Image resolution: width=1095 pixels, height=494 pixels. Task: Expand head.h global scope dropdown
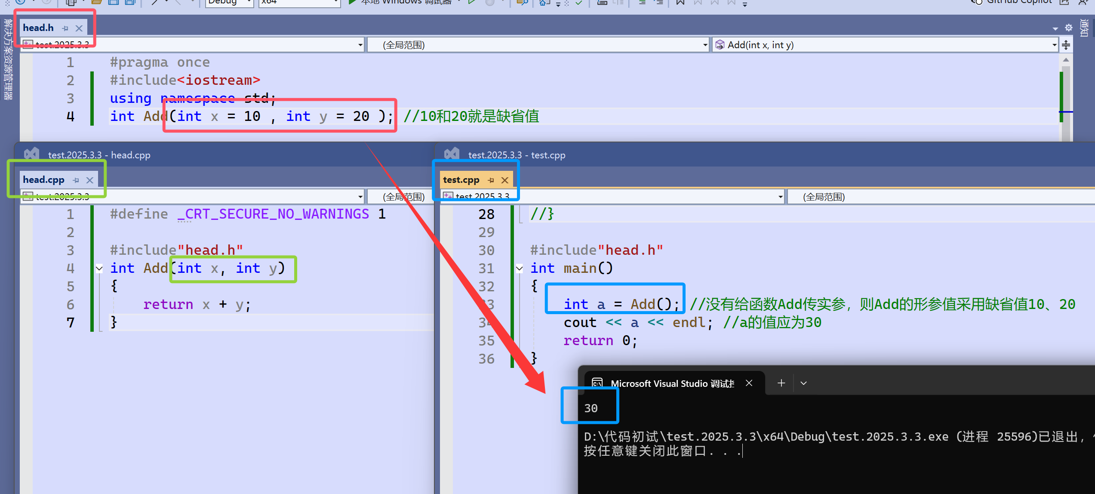click(705, 45)
